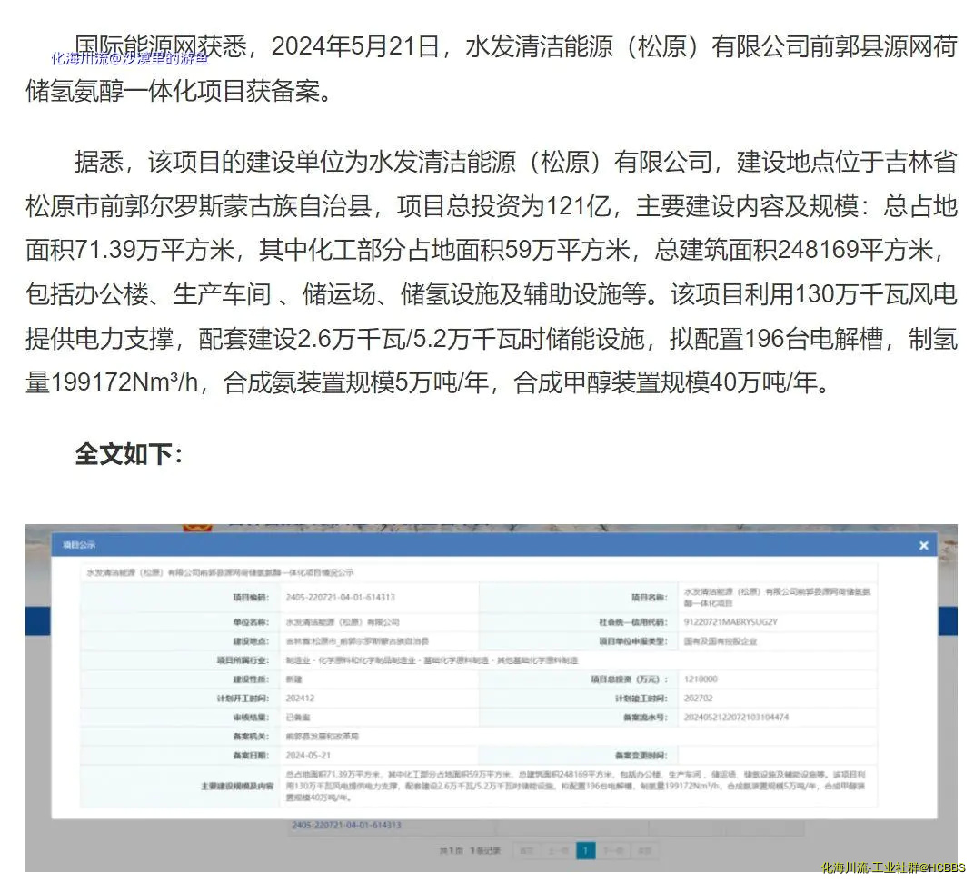The image size is (974, 882).
Task: Click project code value 2405-220721-04-01-614313 in the table
Action: 340,597
